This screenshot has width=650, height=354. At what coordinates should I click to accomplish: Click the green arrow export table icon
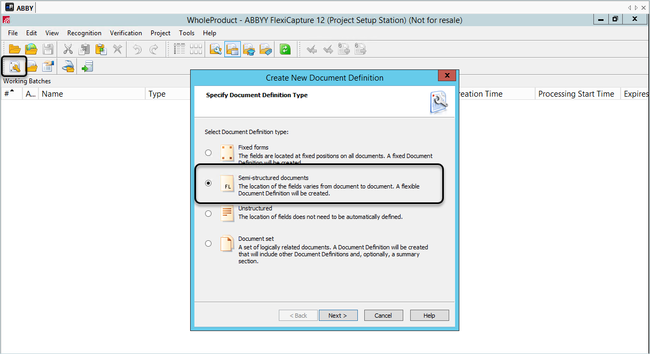(88, 66)
